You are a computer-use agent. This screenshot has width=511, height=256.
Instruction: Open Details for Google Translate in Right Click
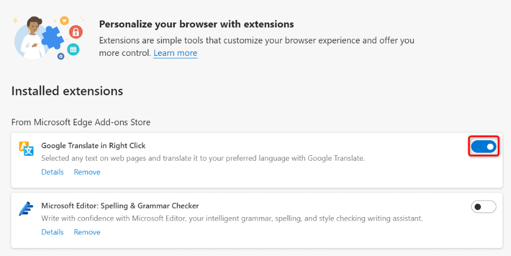[x=52, y=172]
